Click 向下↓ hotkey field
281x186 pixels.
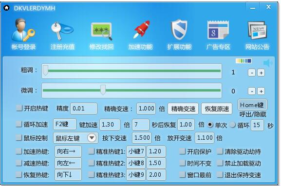(68, 175)
